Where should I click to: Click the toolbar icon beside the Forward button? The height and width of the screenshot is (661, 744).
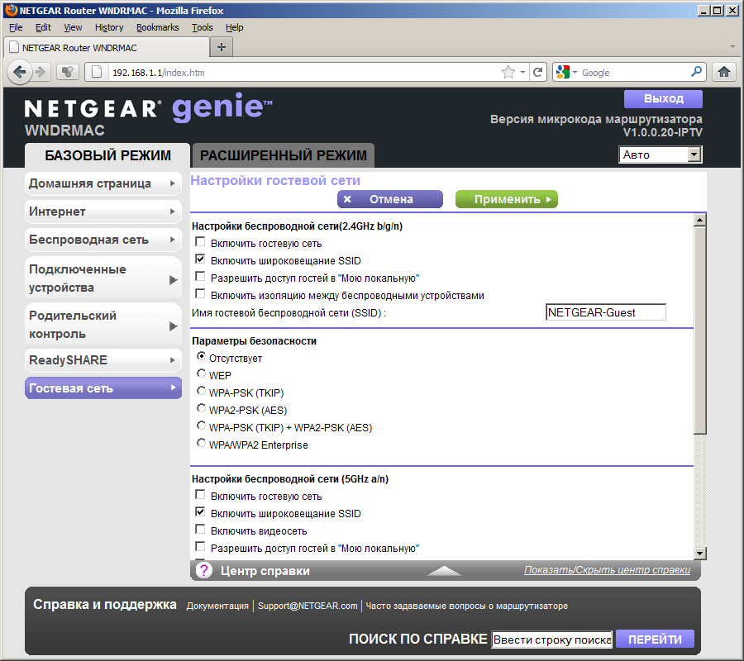[x=68, y=72]
